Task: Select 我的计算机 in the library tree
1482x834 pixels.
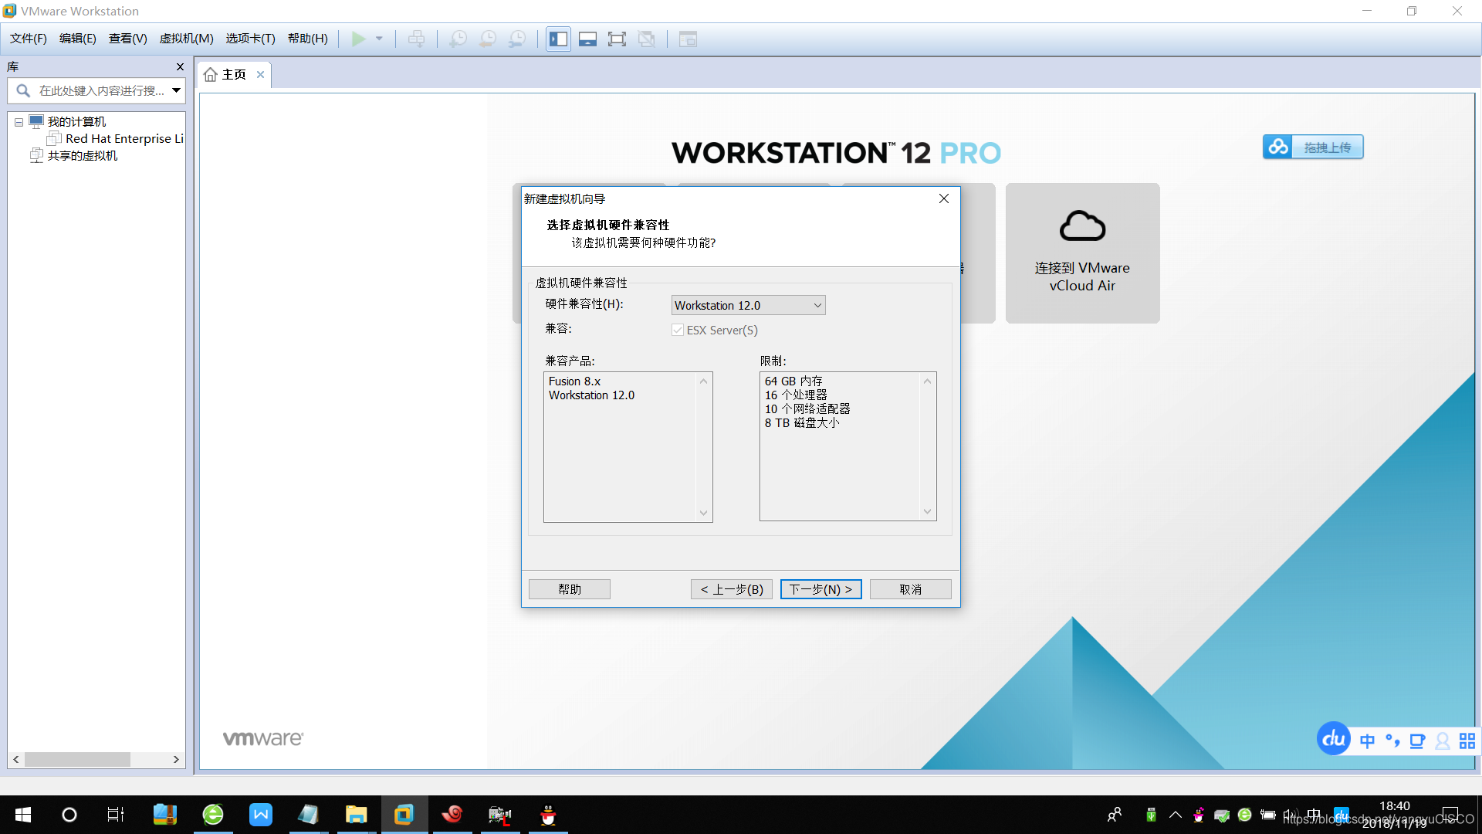Action: click(76, 122)
